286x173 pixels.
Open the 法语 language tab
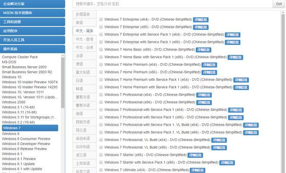click(x=84, y=56)
